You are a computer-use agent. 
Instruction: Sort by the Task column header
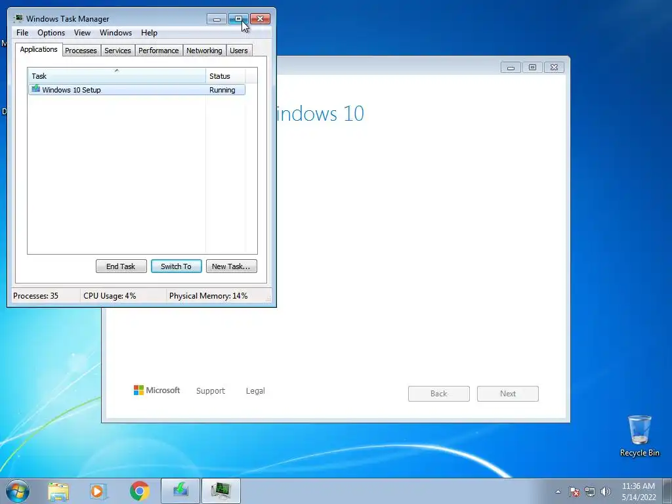tap(117, 75)
